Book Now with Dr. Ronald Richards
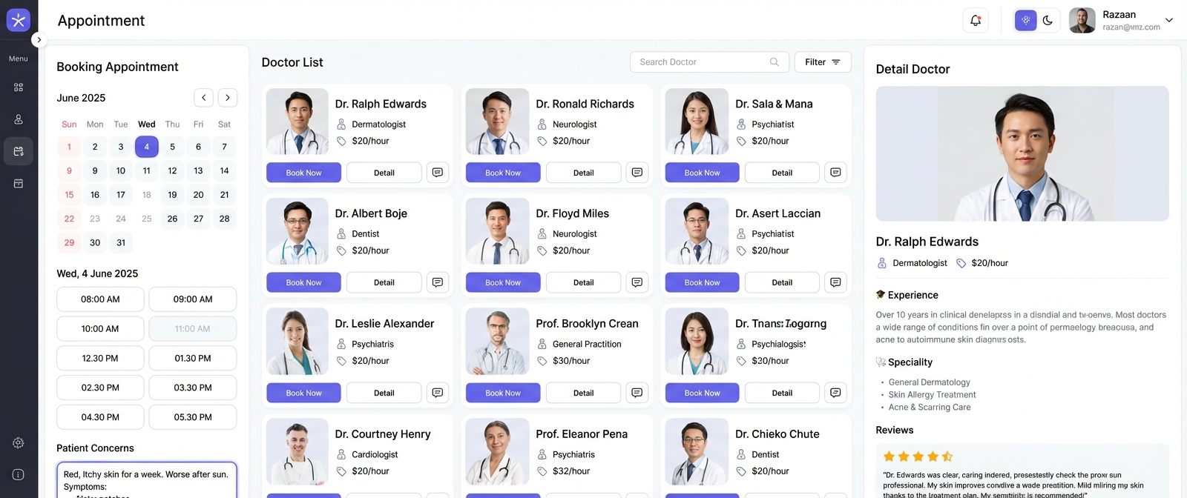 [x=503, y=173]
